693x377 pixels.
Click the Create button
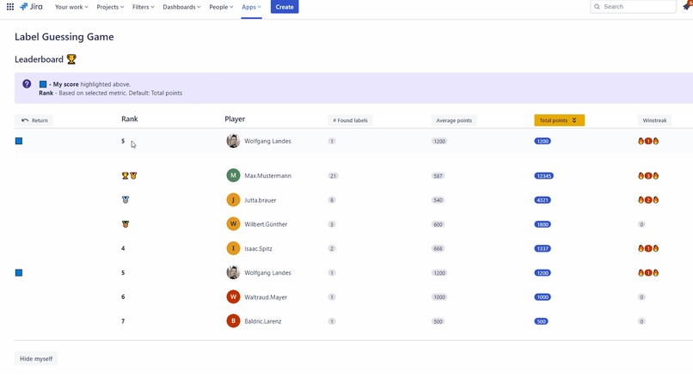click(285, 7)
